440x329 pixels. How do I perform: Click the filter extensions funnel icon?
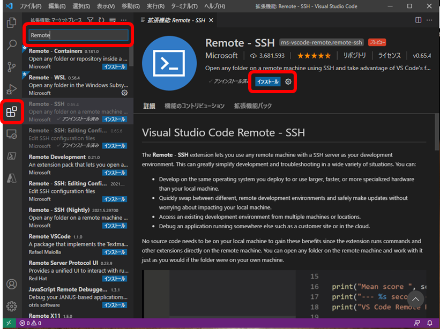tap(90, 20)
